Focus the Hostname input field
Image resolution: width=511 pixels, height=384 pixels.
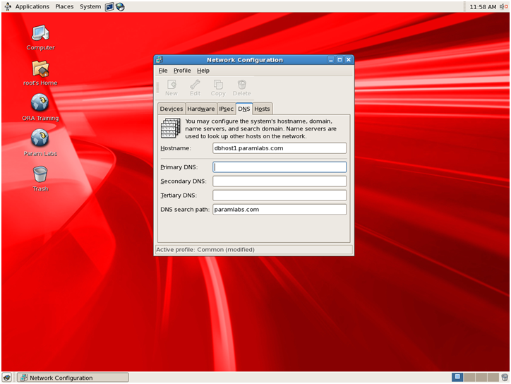[279, 148]
